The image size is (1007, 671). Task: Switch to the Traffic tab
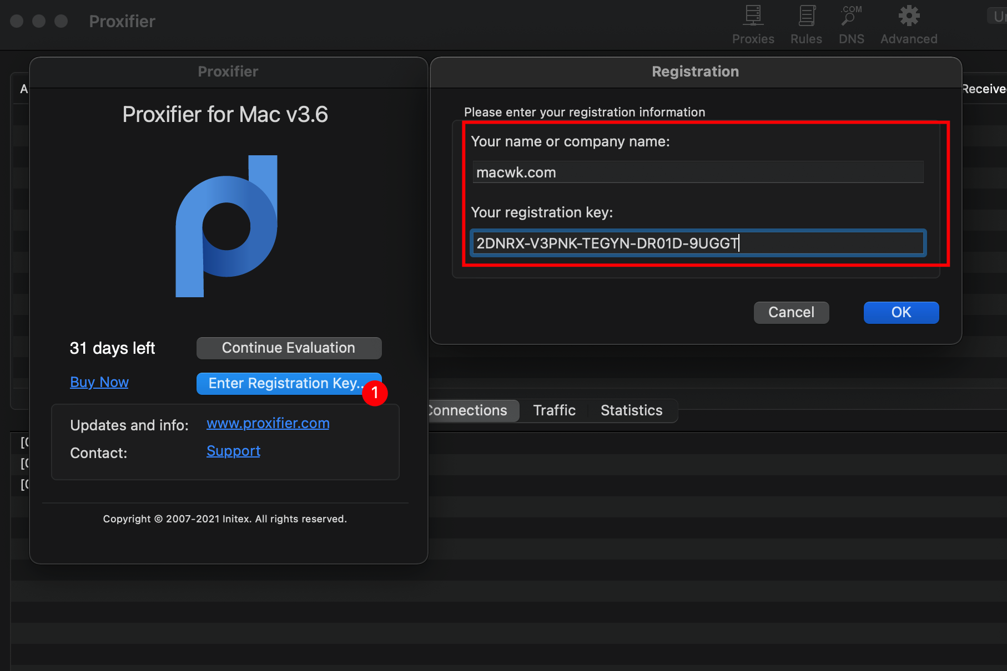(554, 410)
